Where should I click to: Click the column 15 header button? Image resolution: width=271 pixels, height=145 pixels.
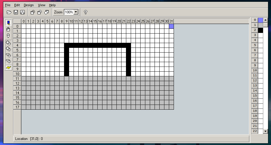click(x=95, y=21)
